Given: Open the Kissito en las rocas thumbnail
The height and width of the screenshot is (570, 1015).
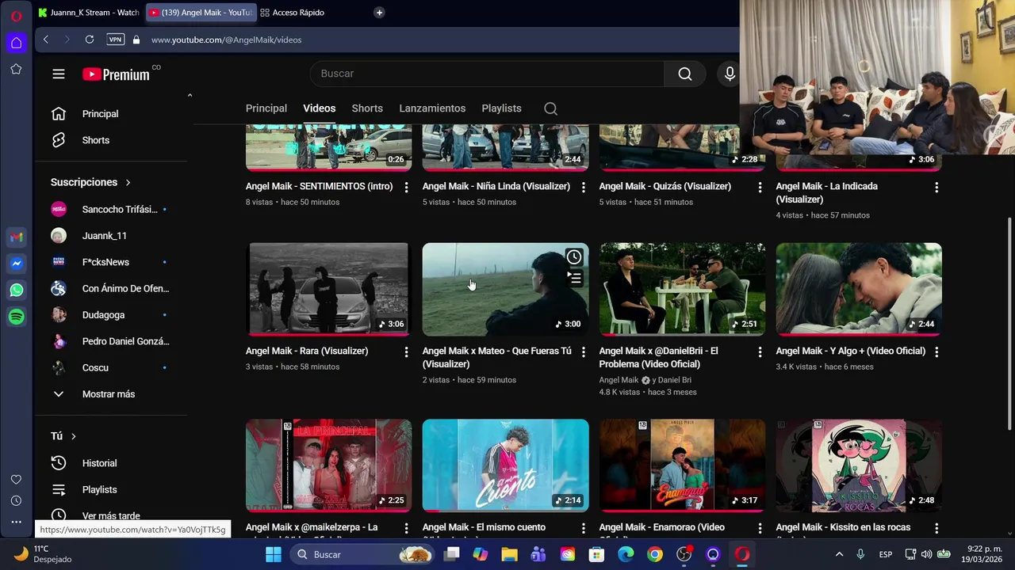Looking at the screenshot, I should (859, 465).
